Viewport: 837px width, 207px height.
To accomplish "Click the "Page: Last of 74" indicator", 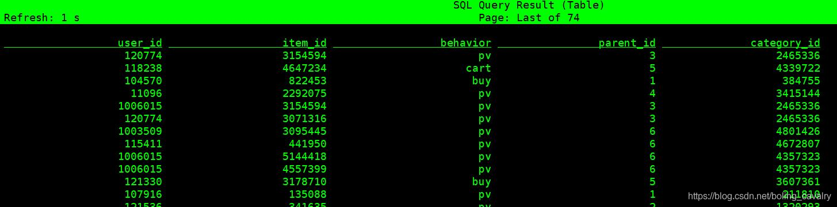I will 529,18.
